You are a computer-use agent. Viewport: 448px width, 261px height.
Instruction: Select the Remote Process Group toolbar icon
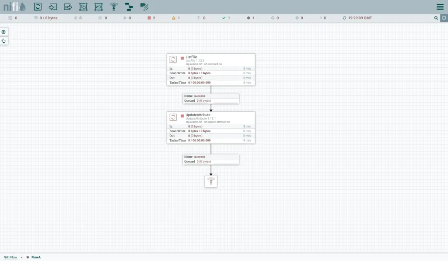tap(98, 7)
